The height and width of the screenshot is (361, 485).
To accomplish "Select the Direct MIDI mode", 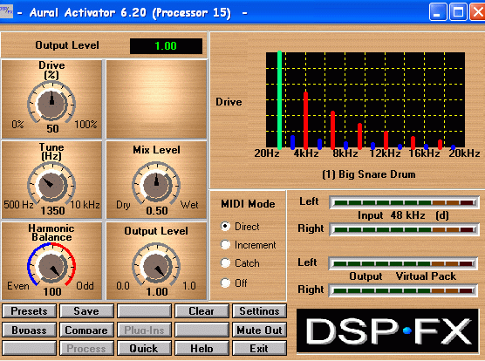I will coord(225,226).
